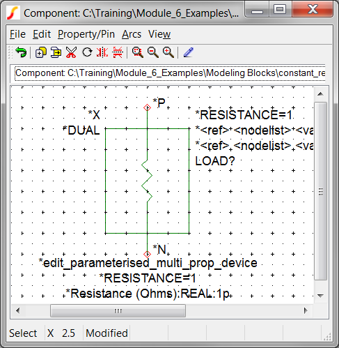Viewport: 339px width, 348px height.
Task: Zoom out with the minus magnifier icon
Action: click(153, 52)
